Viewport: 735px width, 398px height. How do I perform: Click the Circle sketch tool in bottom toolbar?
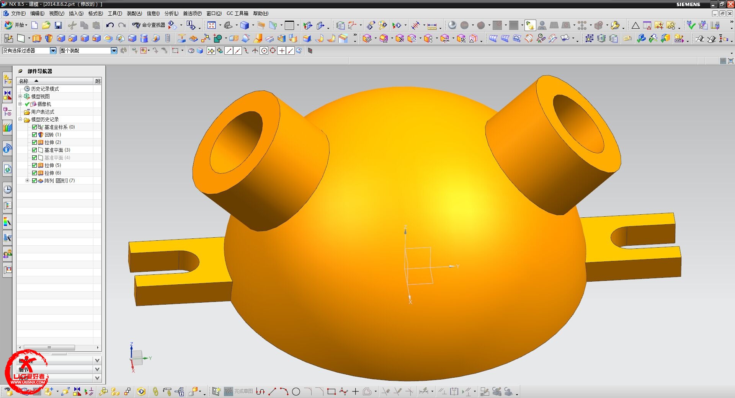(x=296, y=391)
